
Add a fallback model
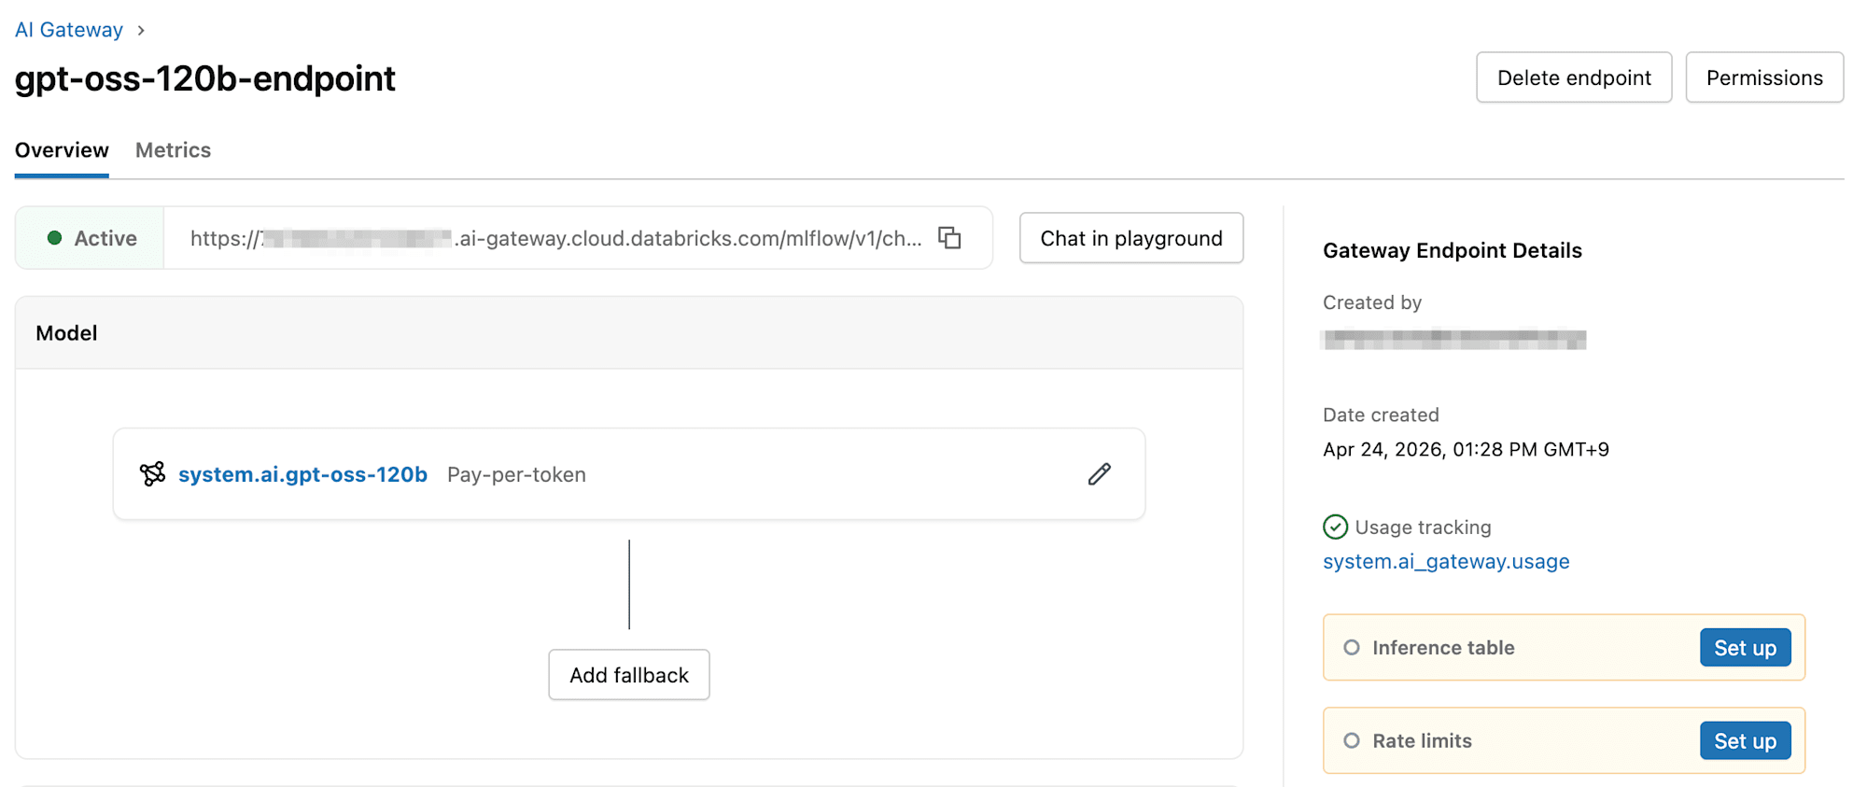[x=629, y=675]
